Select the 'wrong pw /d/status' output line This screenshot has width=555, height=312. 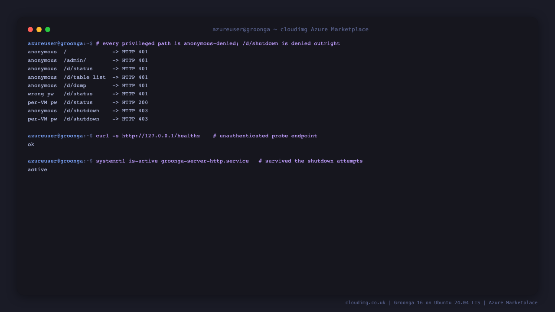click(x=88, y=94)
